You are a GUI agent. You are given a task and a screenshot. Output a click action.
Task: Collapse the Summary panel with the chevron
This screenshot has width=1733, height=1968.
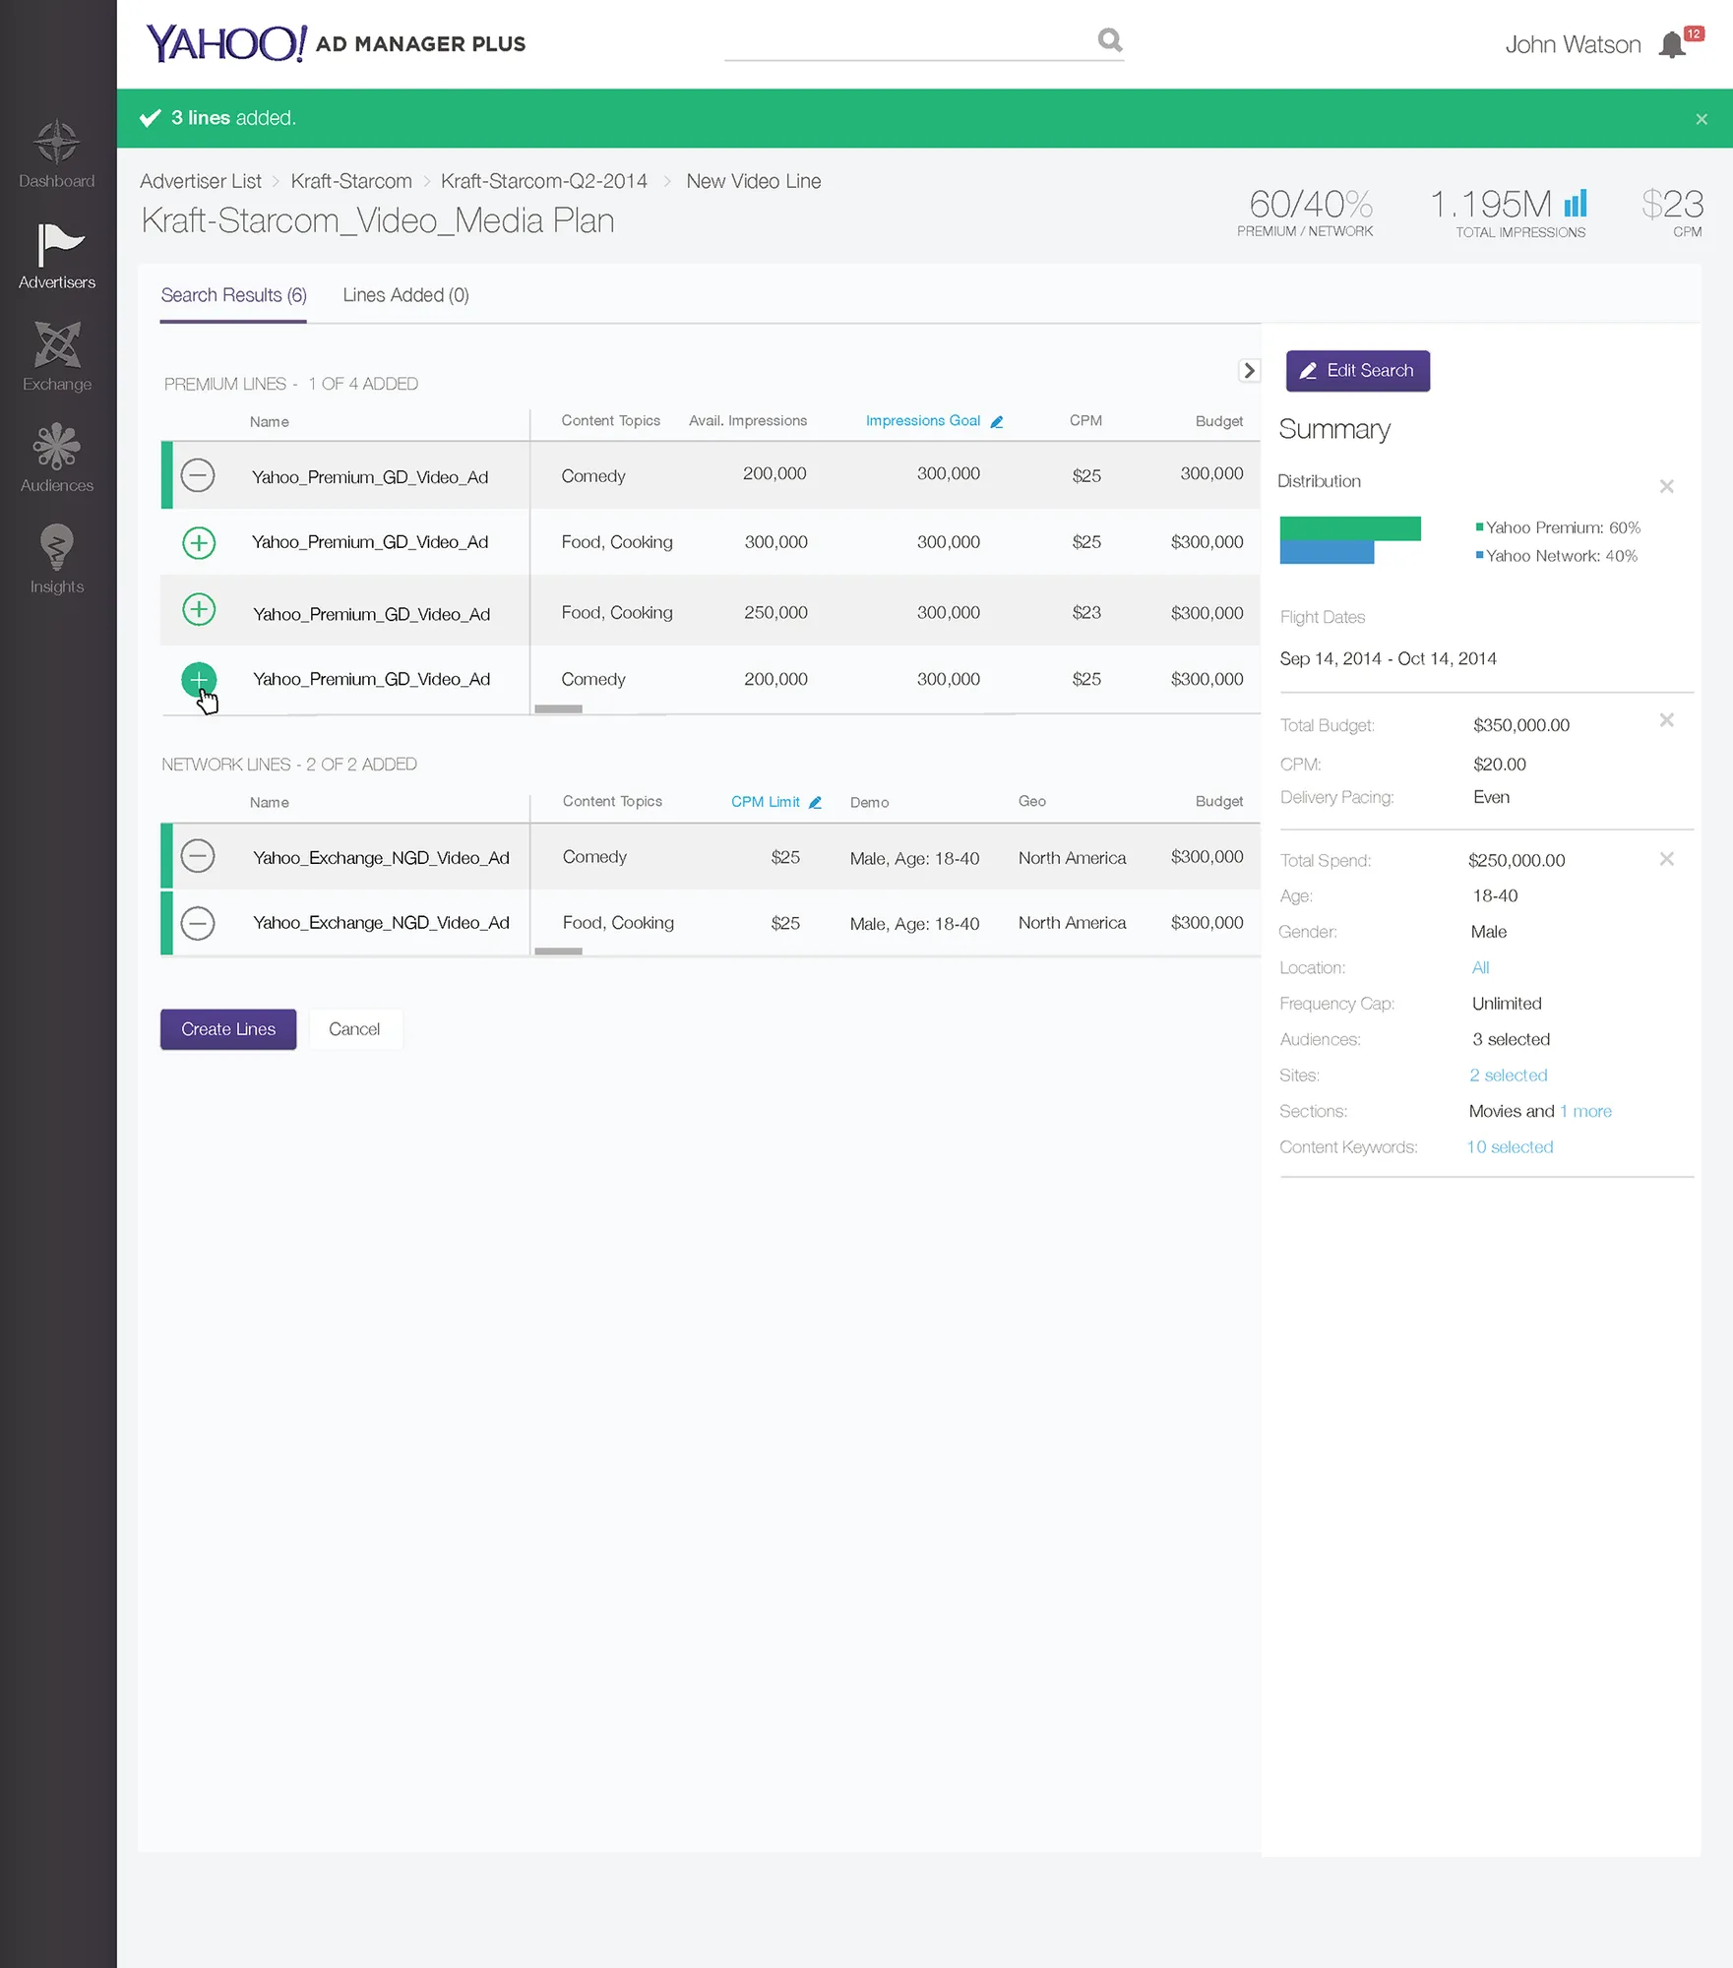click(x=1249, y=370)
